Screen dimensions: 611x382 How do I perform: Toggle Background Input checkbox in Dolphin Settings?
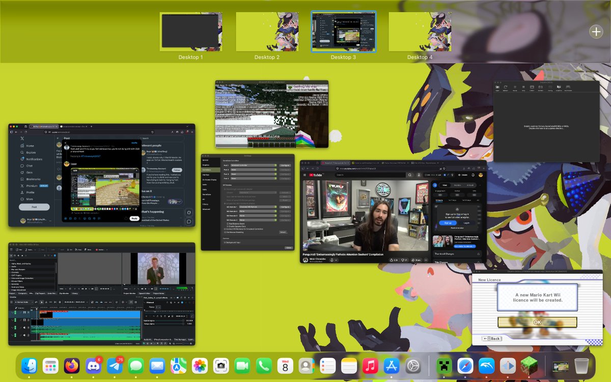point(225,242)
